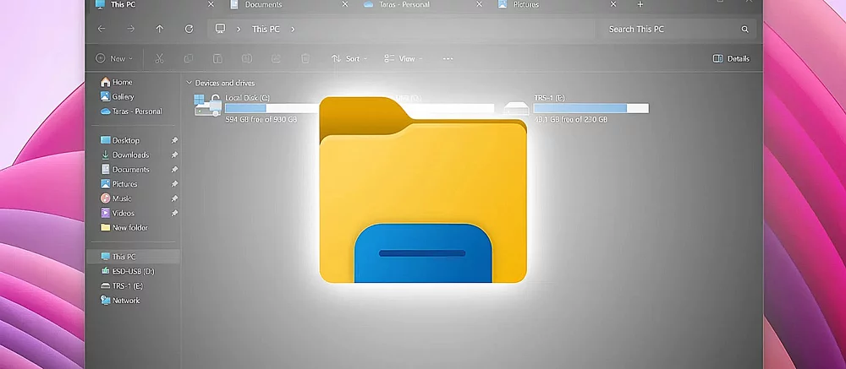This screenshot has width=846, height=369.
Task: Unpin Desktop using its pin icon
Action: (174, 140)
